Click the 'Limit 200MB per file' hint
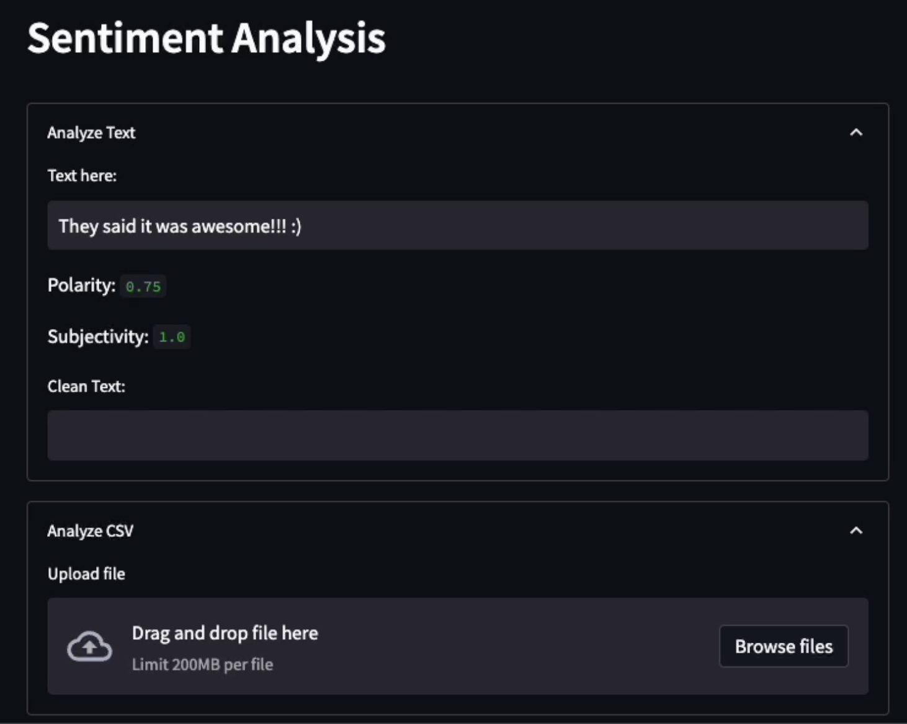The width and height of the screenshot is (907, 724). pos(202,664)
